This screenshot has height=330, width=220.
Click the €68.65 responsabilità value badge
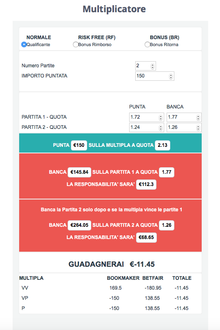point(146,237)
